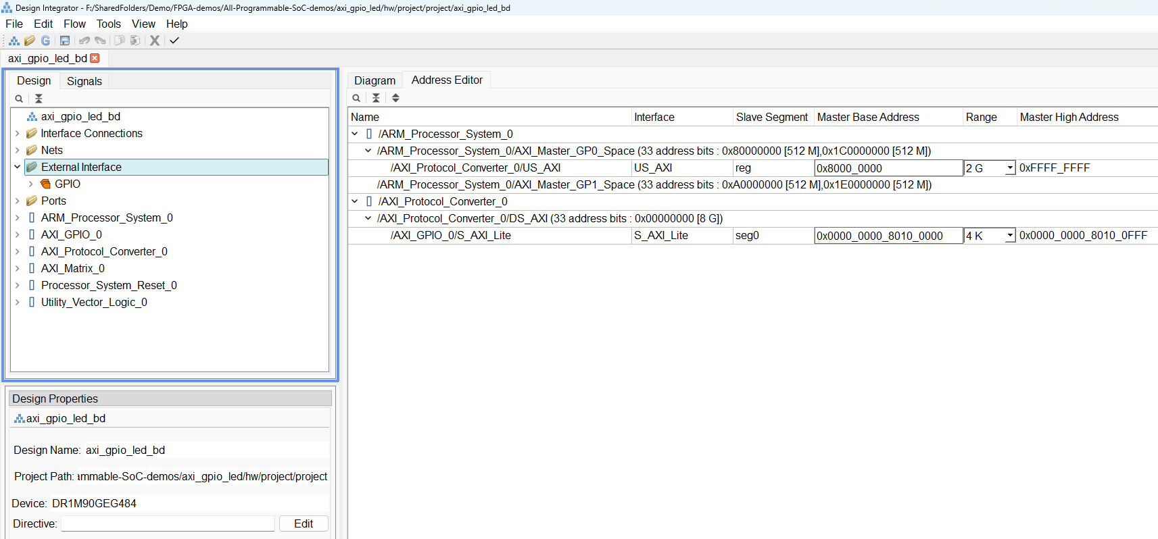Screen dimensions: 1158x539
Task: Click the Edit button next to Directive
Action: coord(304,523)
